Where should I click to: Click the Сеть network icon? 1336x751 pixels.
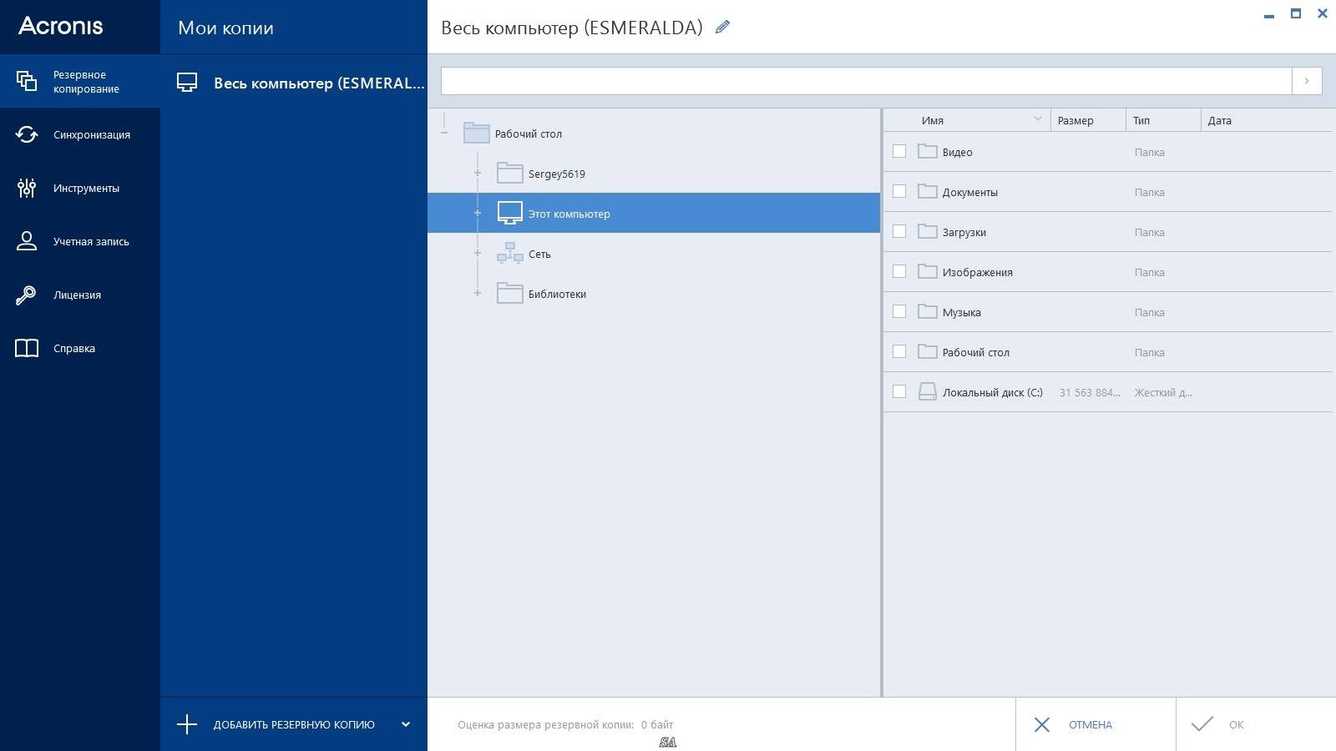(510, 253)
